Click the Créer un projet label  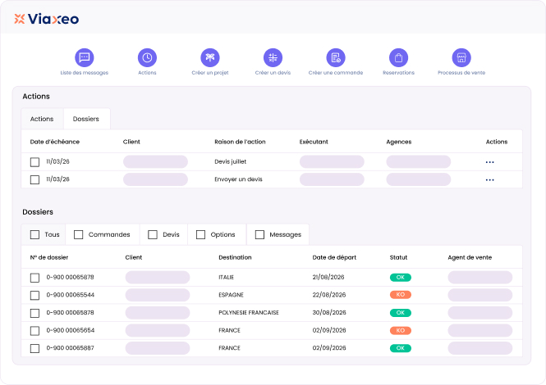pyautogui.click(x=210, y=73)
